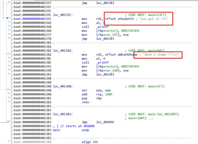Viewport: 198px width, 144px height.
Task: Click the 'align' directive at bottom
Action: point(86,142)
